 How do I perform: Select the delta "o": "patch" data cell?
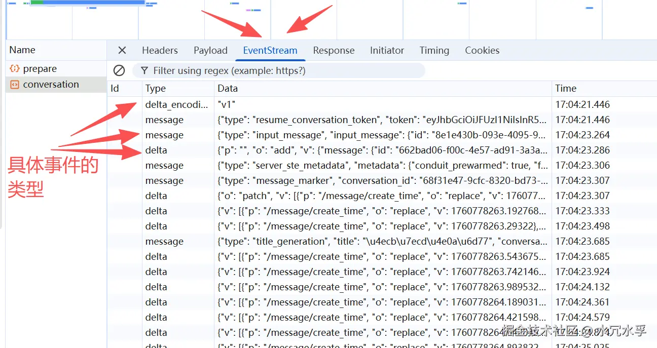pyautogui.click(x=382, y=196)
